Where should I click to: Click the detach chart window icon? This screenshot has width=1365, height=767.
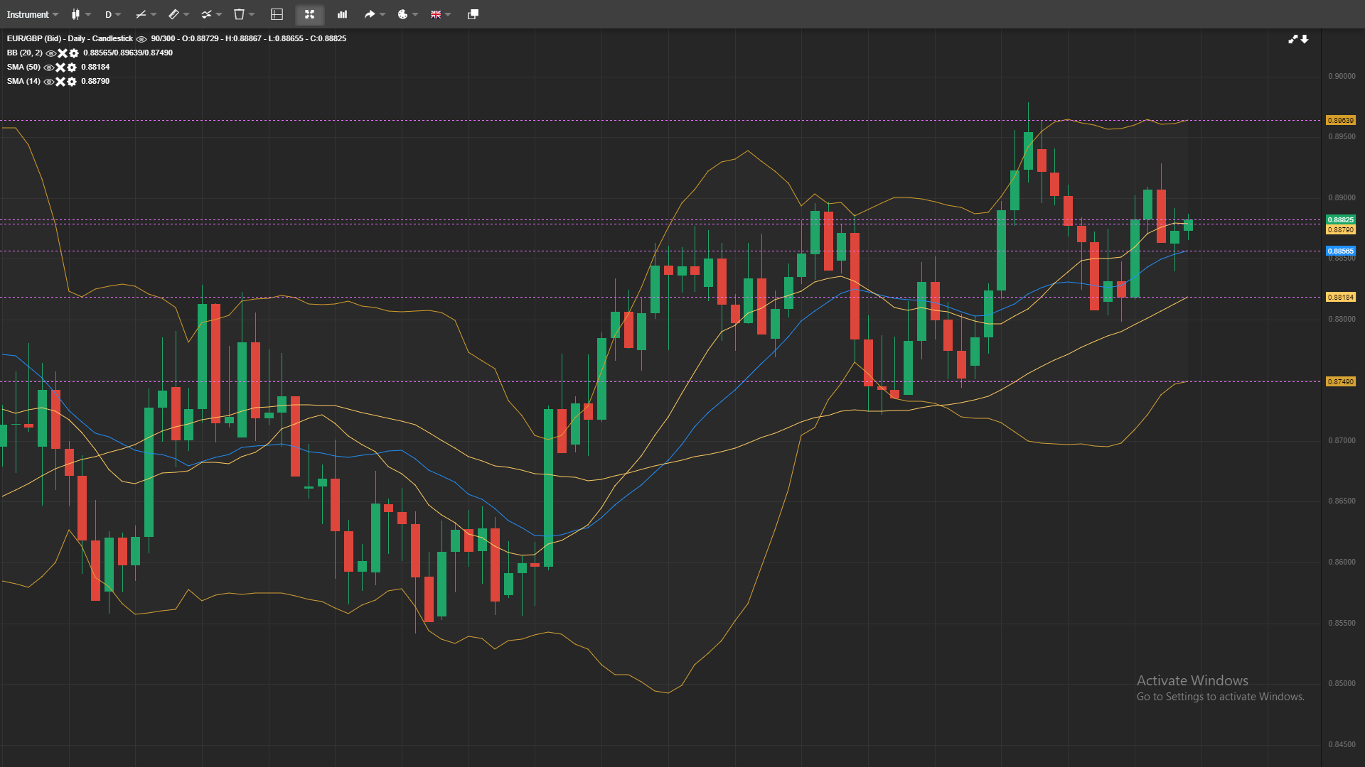[473, 14]
